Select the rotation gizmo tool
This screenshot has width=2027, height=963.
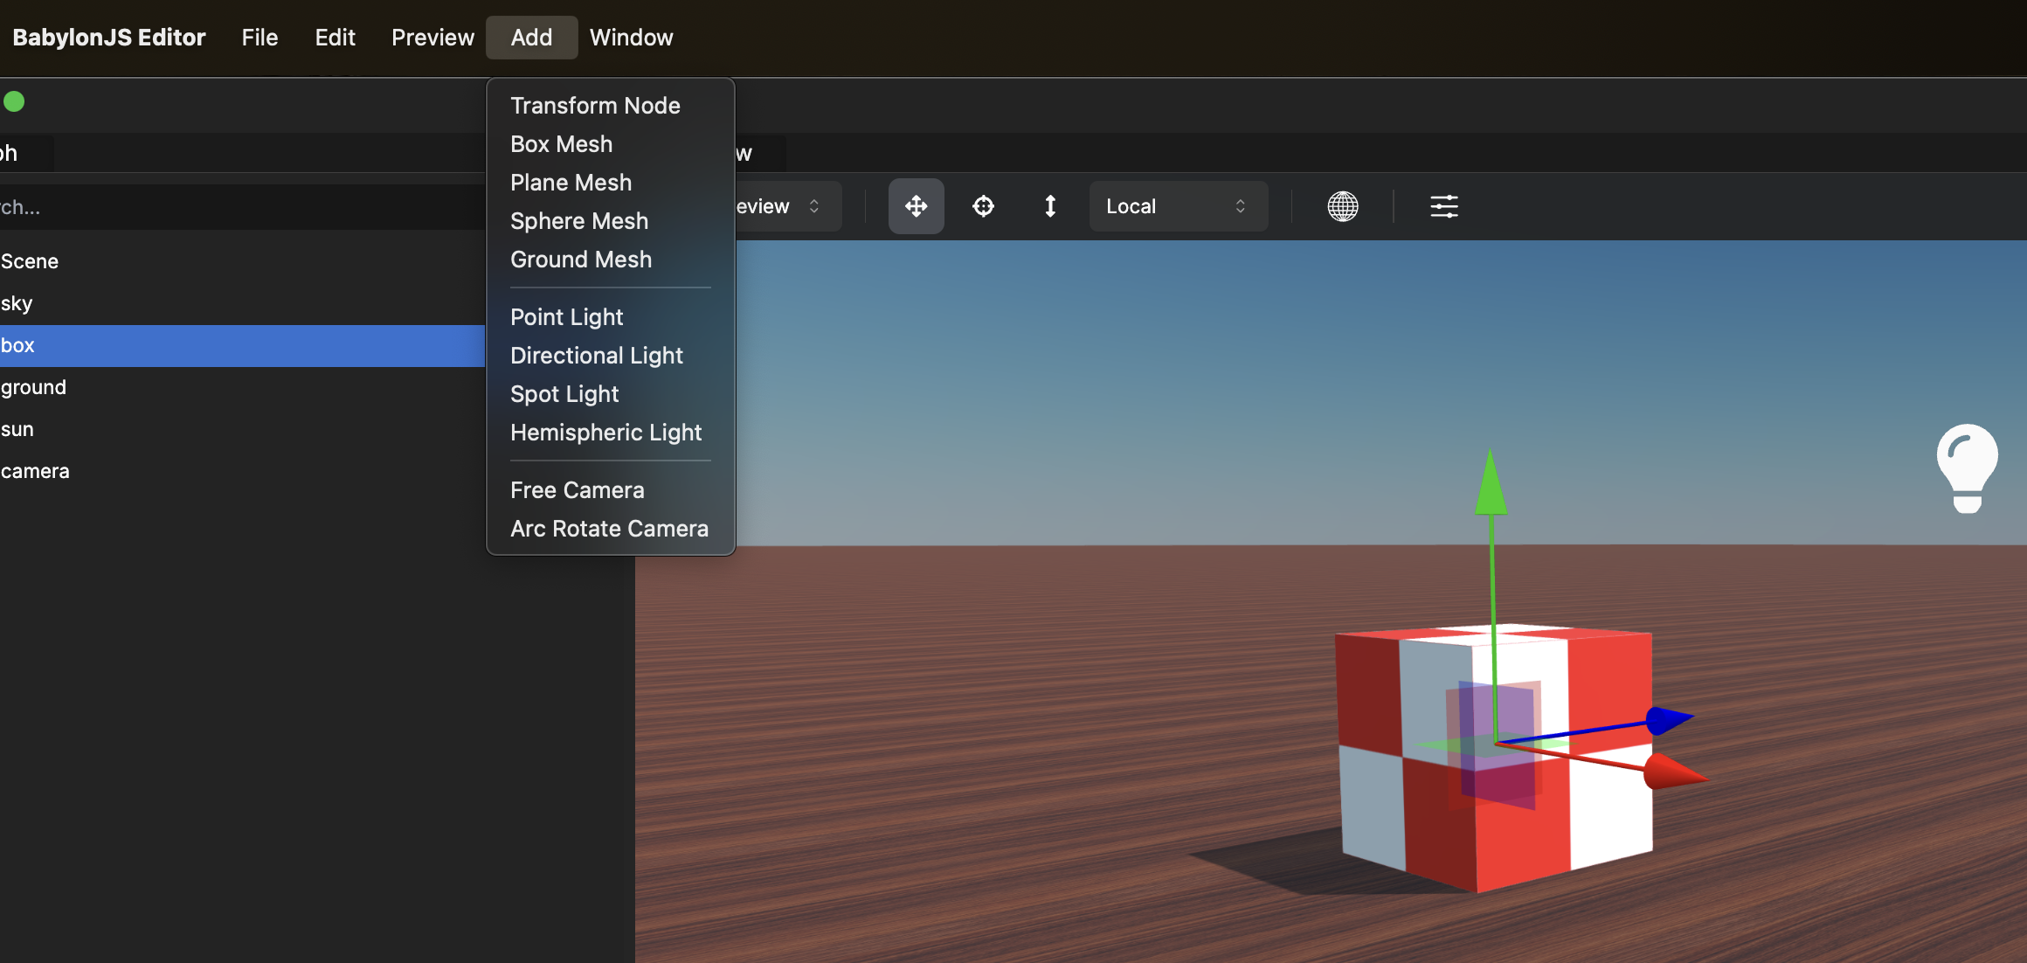coord(983,206)
